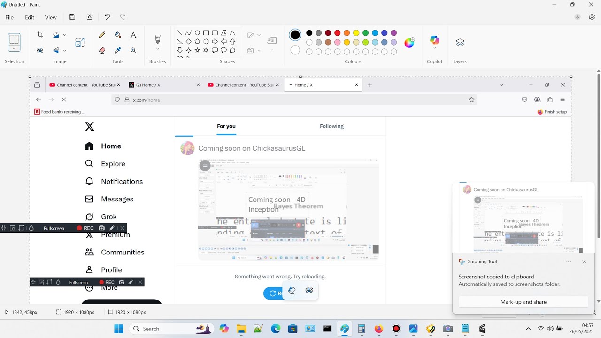Open the Layers panel icon
The image size is (601, 338).
click(x=460, y=43)
